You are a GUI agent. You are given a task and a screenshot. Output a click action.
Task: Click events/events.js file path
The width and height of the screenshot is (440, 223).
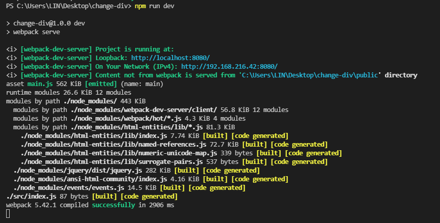69,188
